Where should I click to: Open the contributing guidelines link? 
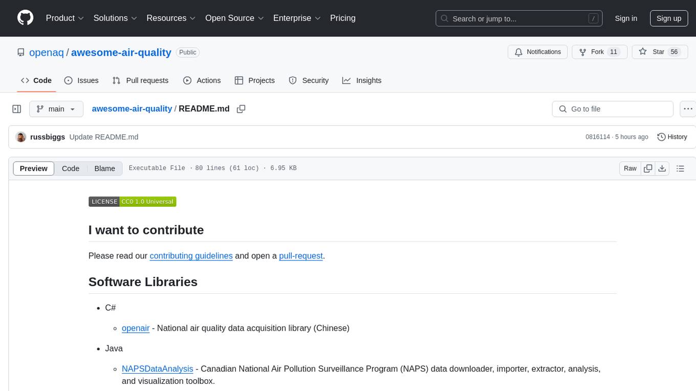pyautogui.click(x=191, y=255)
